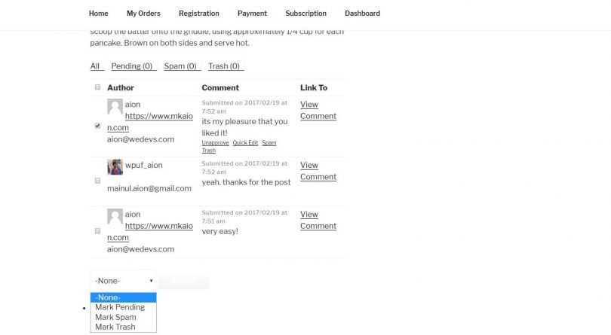
Task: View Comment for 'its my pleasure' row
Action: click(x=318, y=110)
